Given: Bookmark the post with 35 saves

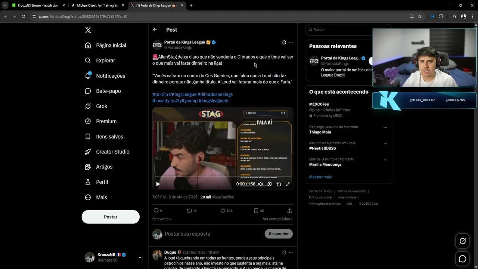Looking at the screenshot, I should click(x=259, y=211).
